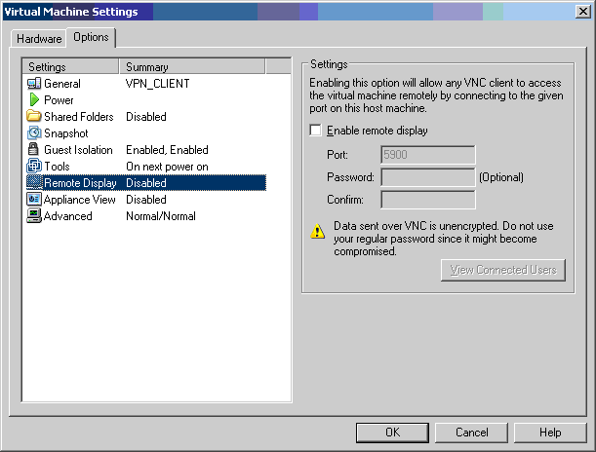The height and width of the screenshot is (452, 596).
Task: Enable remote display checkbox
Action: pos(315,131)
